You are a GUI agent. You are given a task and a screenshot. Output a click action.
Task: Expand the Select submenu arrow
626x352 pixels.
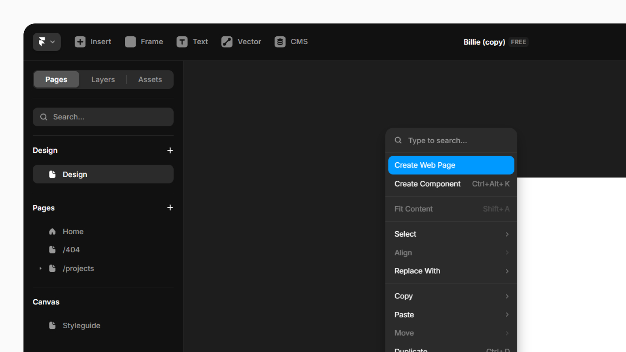pyautogui.click(x=507, y=234)
